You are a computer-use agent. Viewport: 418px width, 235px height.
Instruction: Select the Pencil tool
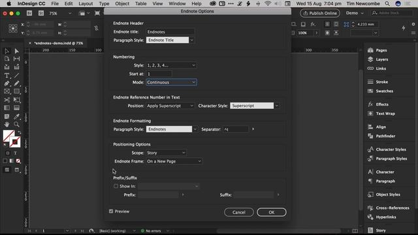(x=16, y=84)
